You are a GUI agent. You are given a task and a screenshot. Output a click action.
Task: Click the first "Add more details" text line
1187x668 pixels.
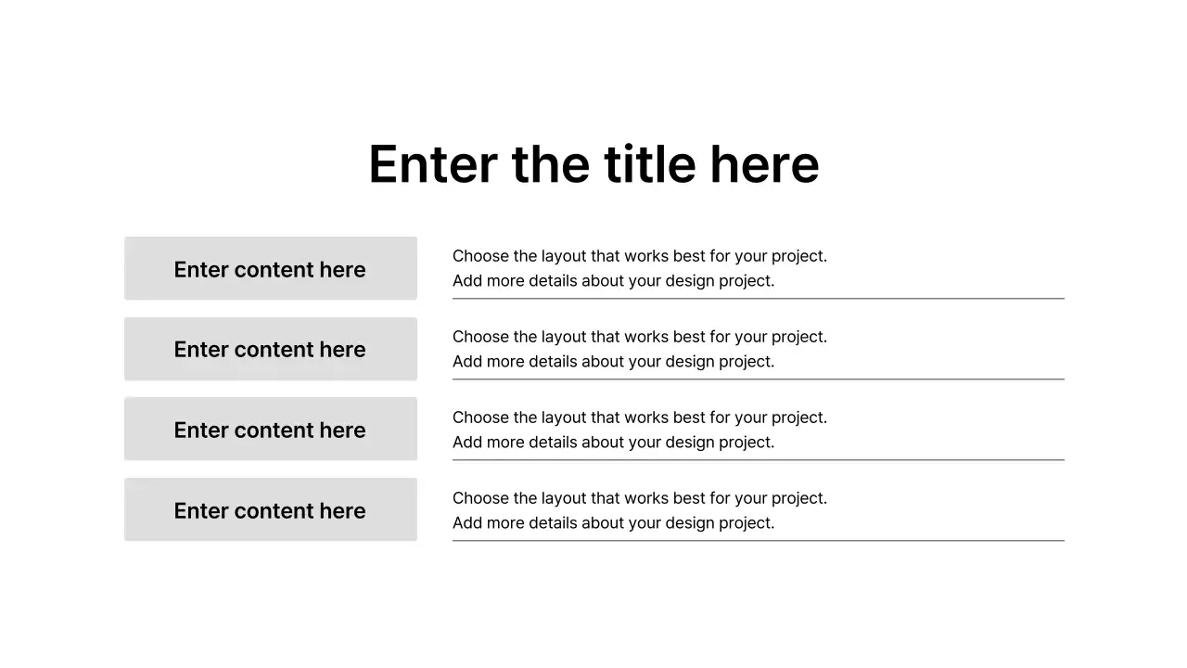[x=613, y=281]
